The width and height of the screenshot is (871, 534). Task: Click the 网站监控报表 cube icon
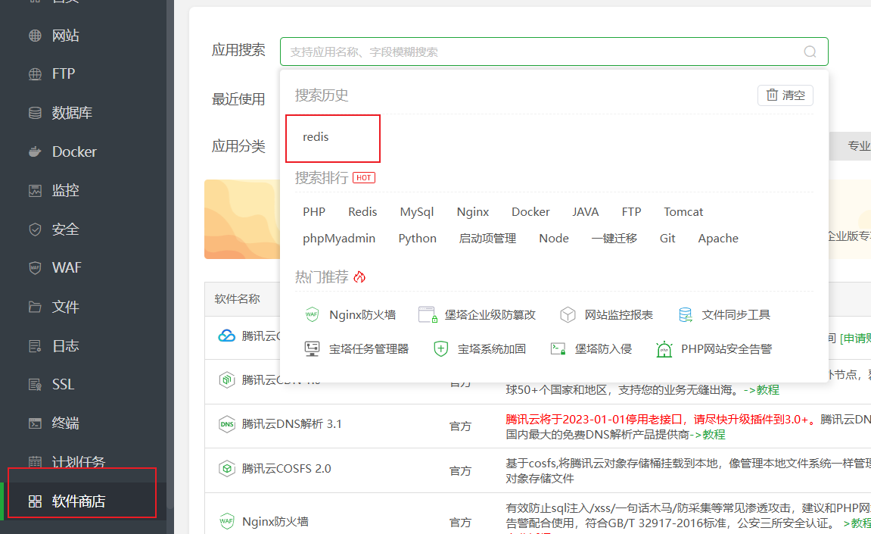tap(568, 315)
